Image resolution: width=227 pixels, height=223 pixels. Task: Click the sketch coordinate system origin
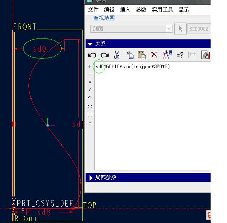[47, 125]
